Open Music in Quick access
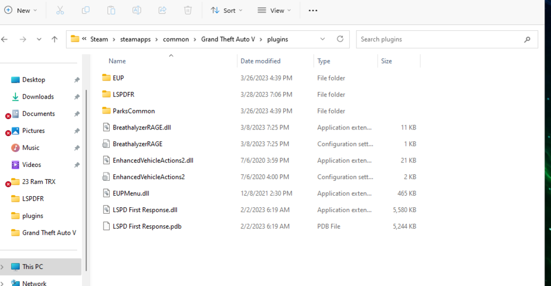This screenshot has width=551, height=286. pos(30,148)
